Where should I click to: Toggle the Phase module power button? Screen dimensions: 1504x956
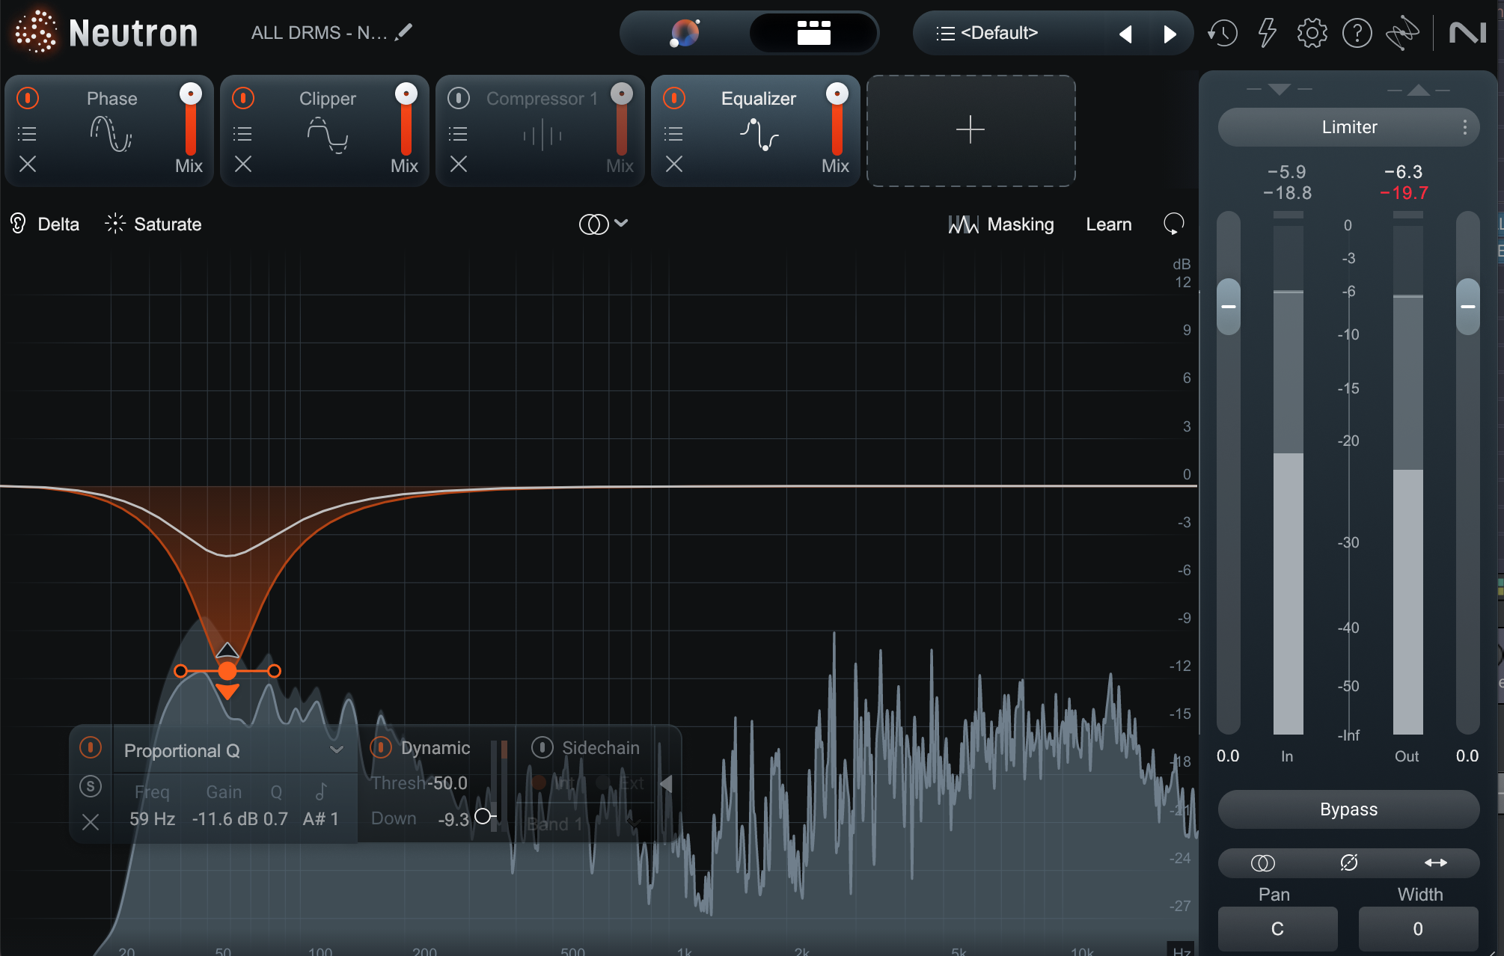pyautogui.click(x=28, y=98)
